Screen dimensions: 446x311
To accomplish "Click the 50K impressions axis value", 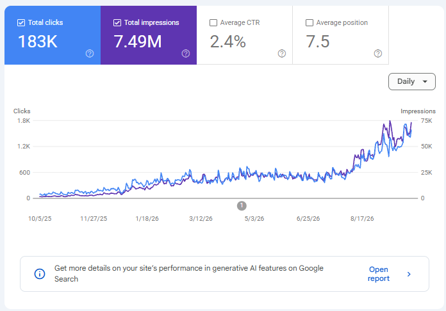I will [426, 147].
